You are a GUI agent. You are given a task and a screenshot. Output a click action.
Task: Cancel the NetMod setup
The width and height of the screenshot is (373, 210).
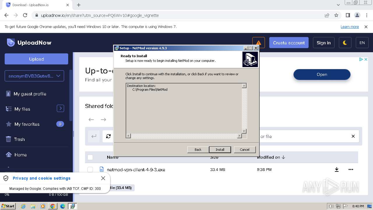[x=244, y=150]
